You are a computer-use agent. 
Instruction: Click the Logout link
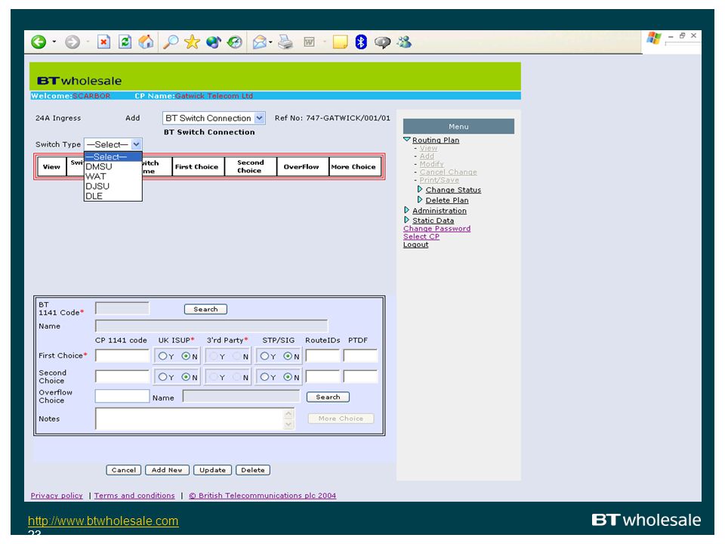tap(415, 244)
